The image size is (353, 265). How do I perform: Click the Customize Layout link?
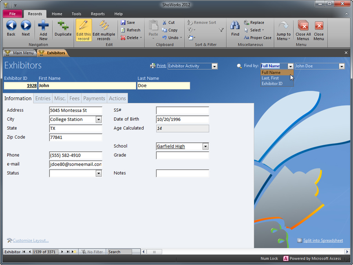point(30,240)
